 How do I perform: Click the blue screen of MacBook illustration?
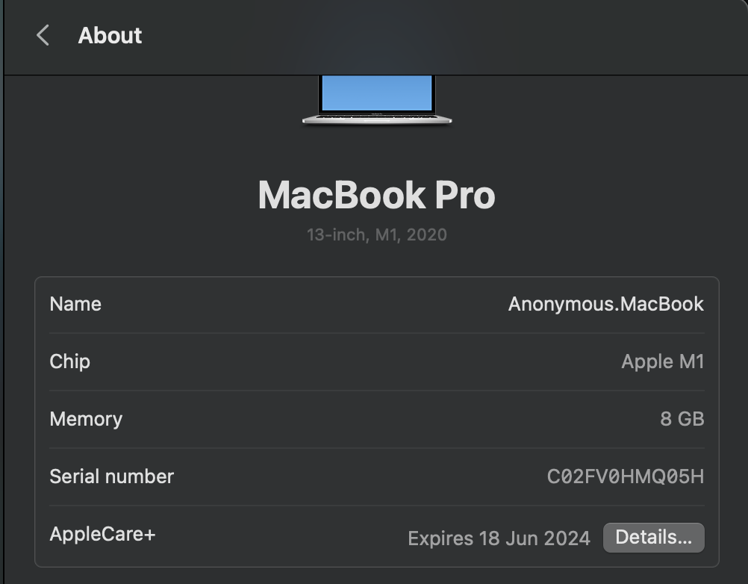pos(377,93)
